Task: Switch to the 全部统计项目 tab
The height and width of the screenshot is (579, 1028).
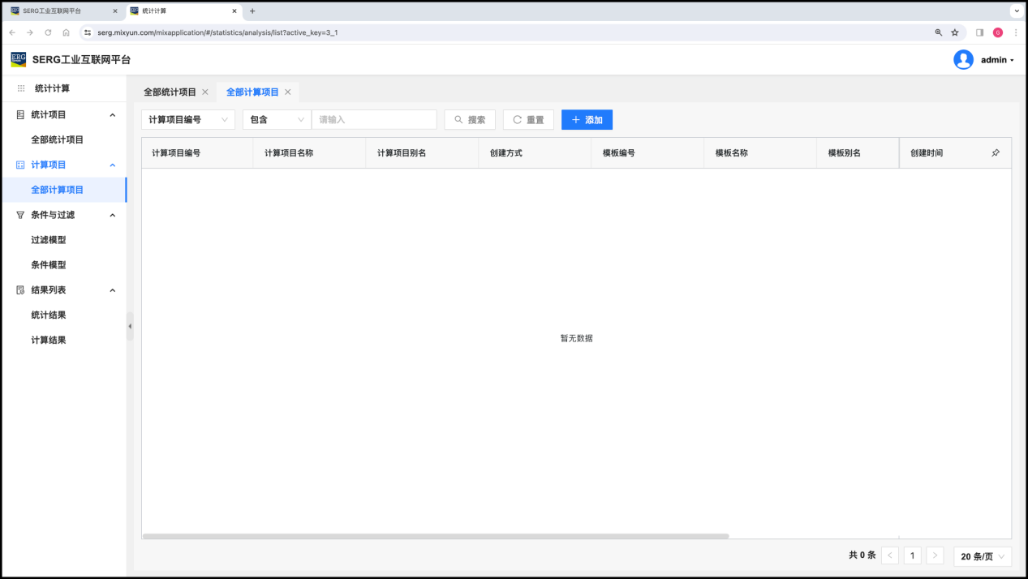Action: 170,92
